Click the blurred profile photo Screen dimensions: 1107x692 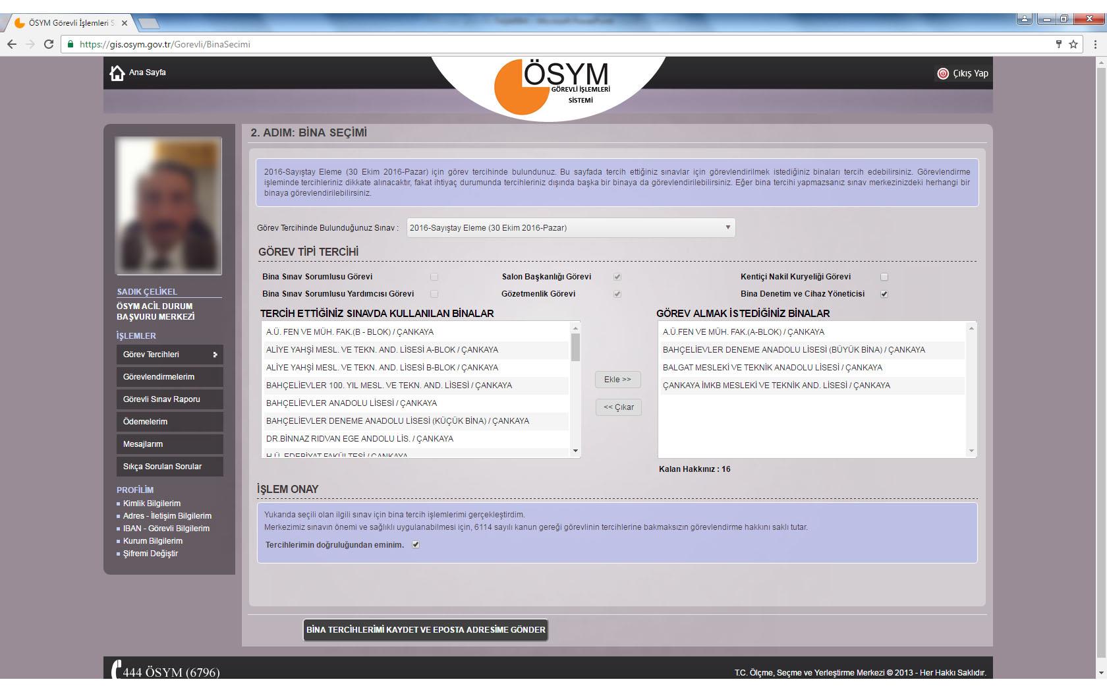point(169,206)
